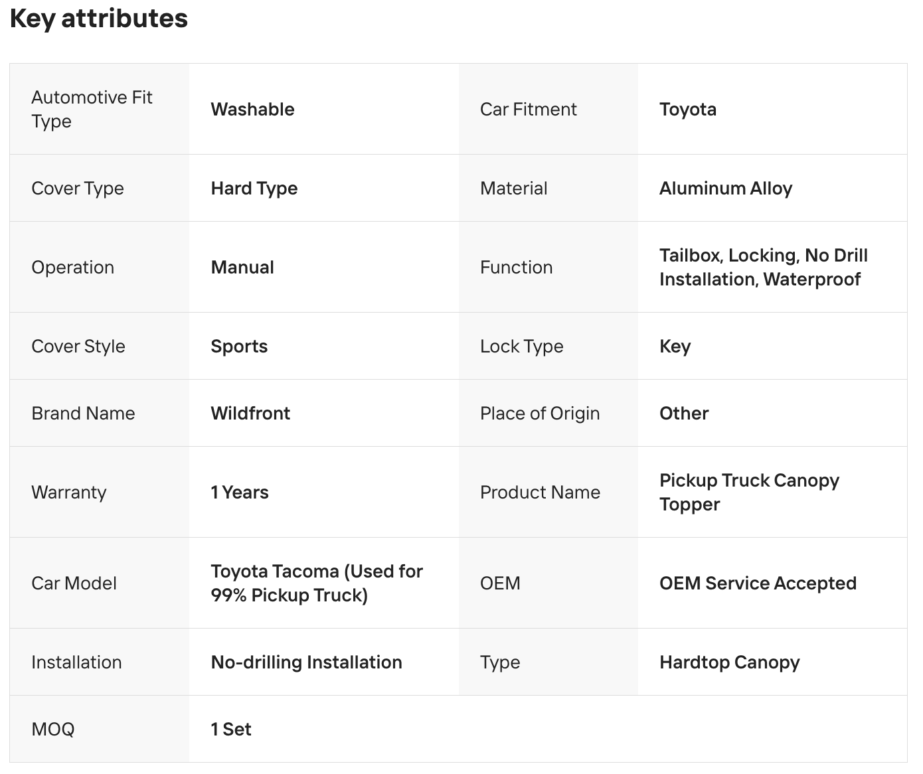
Task: Select the Toyota car fitment value
Action: 687,110
